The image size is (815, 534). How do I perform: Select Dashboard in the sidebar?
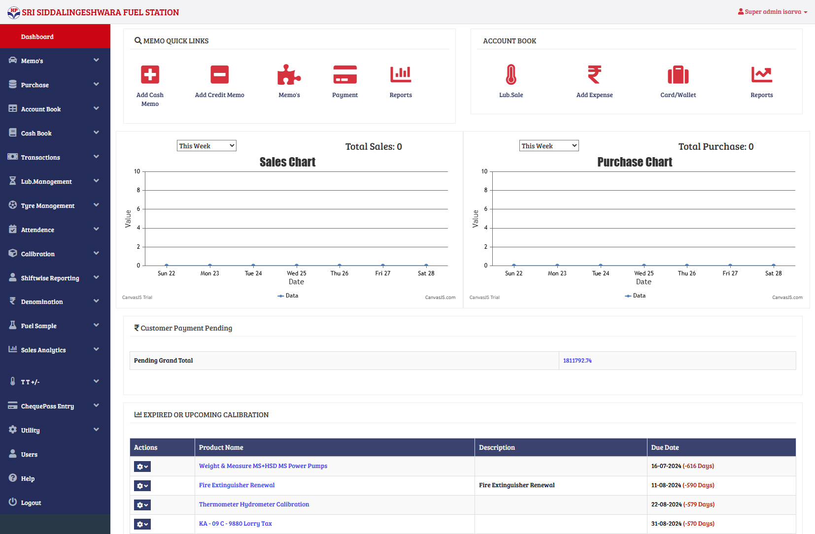coord(37,36)
